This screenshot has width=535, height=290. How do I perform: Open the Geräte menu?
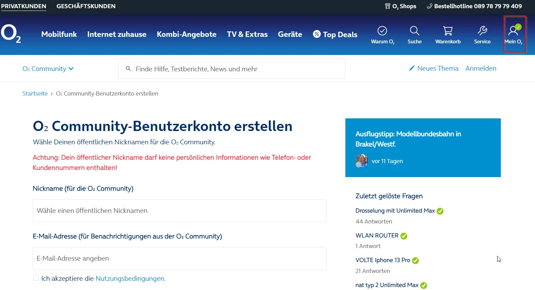coord(290,34)
